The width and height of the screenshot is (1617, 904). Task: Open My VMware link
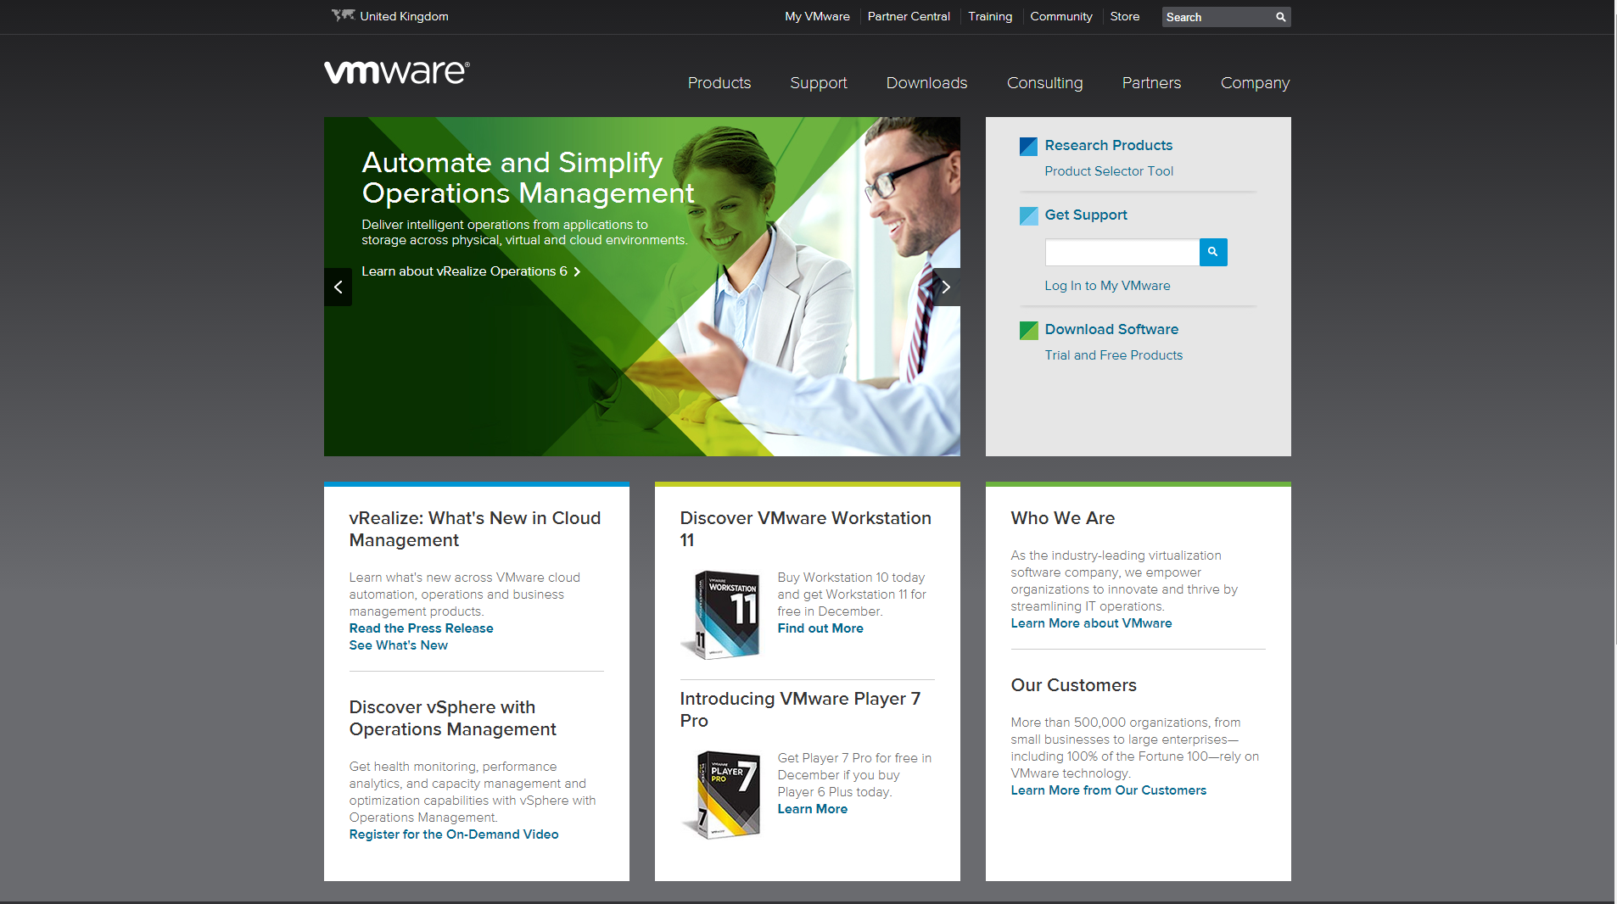[817, 16]
